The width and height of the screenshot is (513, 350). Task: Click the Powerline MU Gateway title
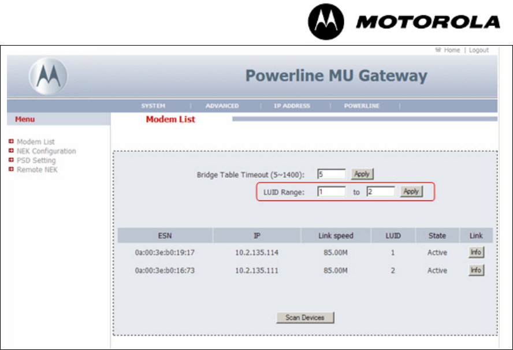[x=336, y=76]
